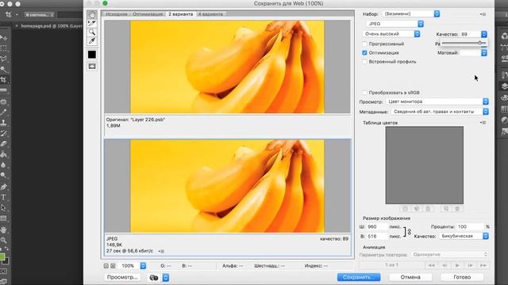
Task: Switch to the 2 варианта tab
Action: click(x=181, y=14)
